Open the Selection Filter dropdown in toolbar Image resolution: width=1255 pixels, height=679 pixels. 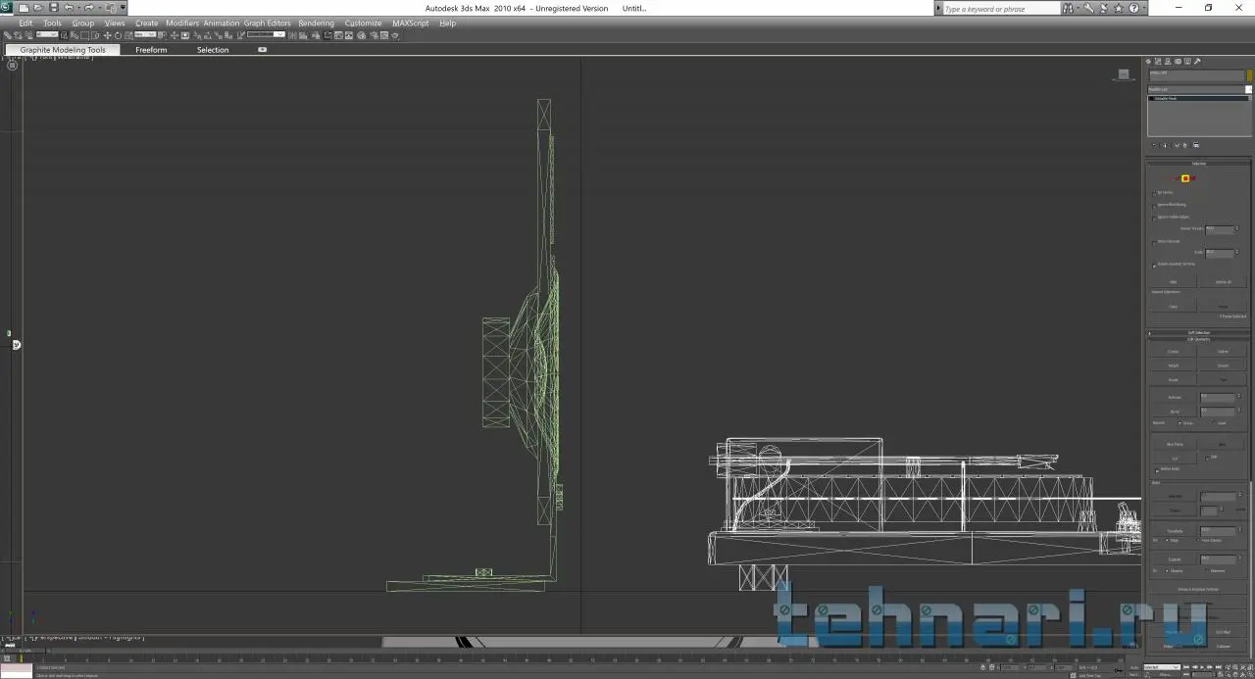47,35
